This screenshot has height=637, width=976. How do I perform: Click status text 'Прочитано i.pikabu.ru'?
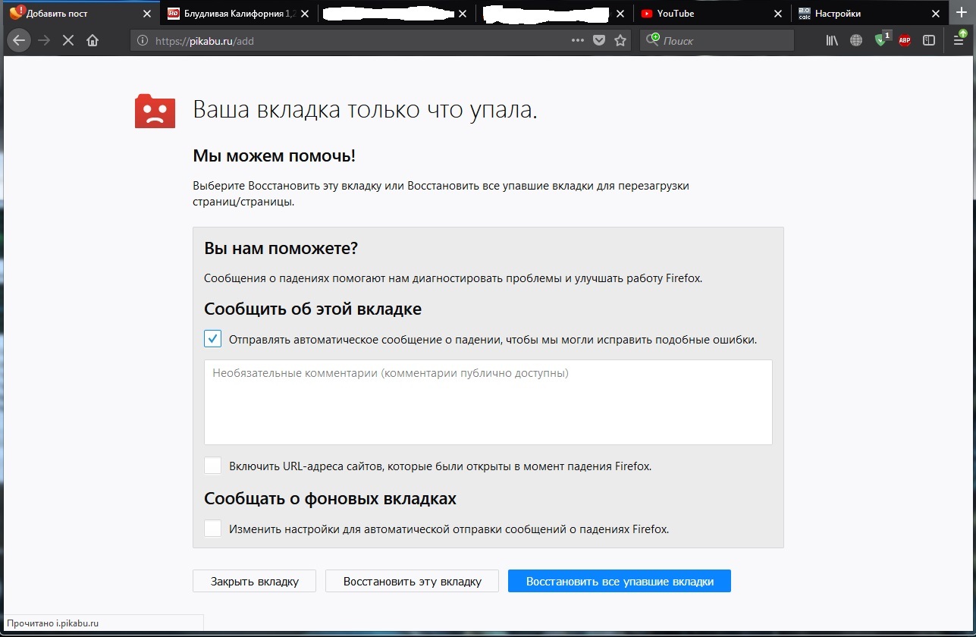53,623
